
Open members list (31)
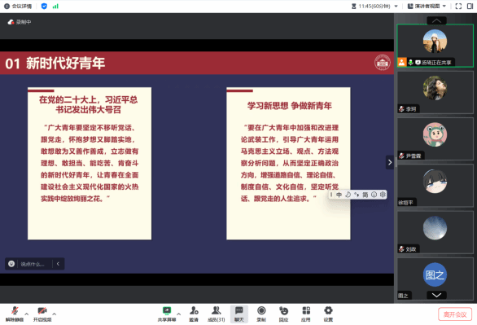coord(217,314)
